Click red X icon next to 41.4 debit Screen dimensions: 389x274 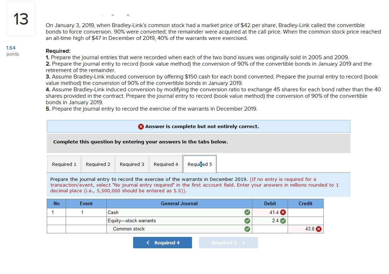283,212
